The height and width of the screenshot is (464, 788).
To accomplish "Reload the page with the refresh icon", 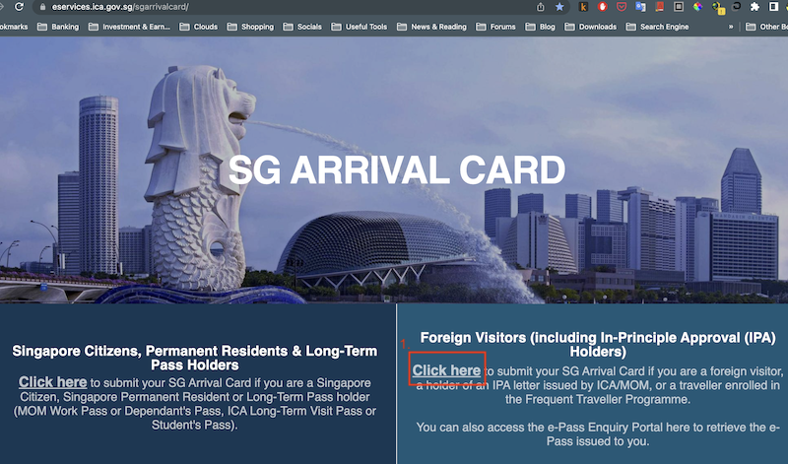I will [19, 6].
